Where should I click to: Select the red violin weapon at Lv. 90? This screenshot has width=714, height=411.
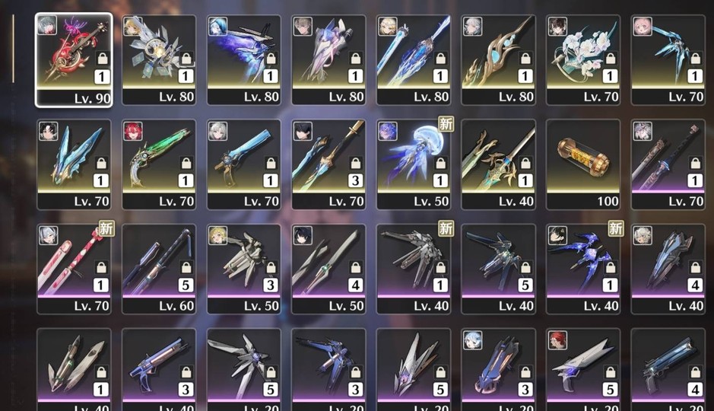[74, 59]
